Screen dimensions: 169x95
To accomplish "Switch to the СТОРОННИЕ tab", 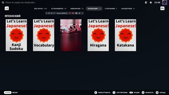I will pos(111,8).
